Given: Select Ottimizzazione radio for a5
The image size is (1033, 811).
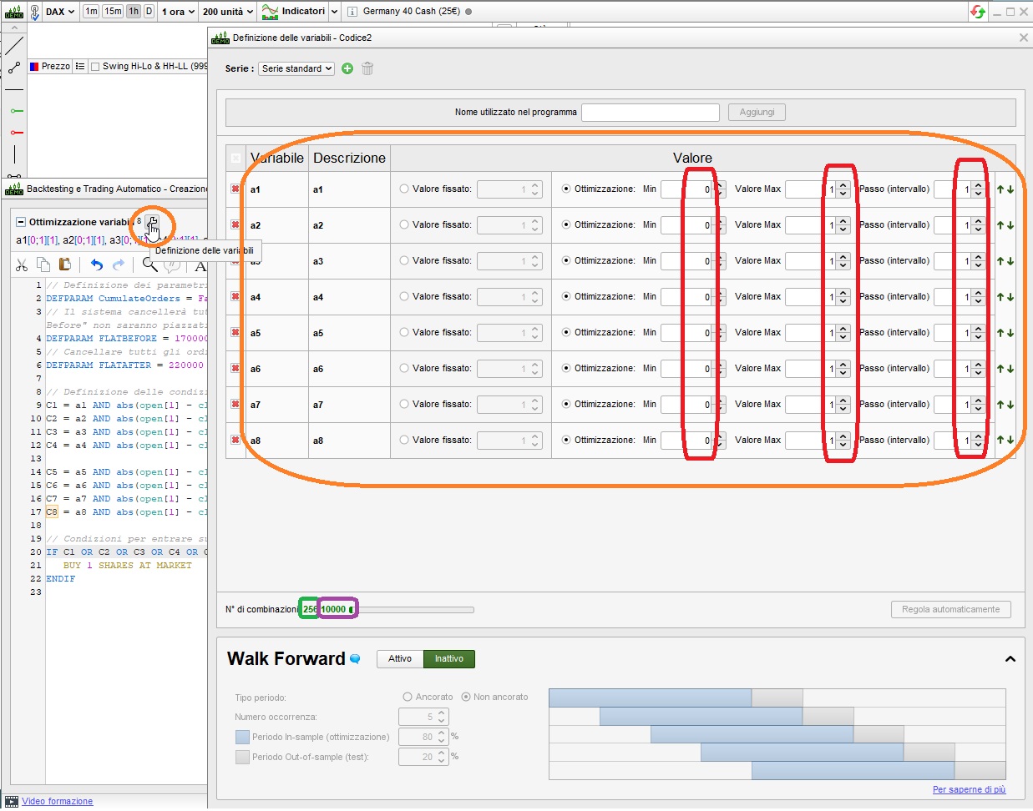Looking at the screenshot, I should pos(566,333).
